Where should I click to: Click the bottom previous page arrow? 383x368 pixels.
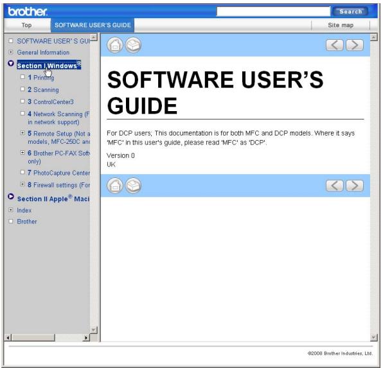coord(335,186)
